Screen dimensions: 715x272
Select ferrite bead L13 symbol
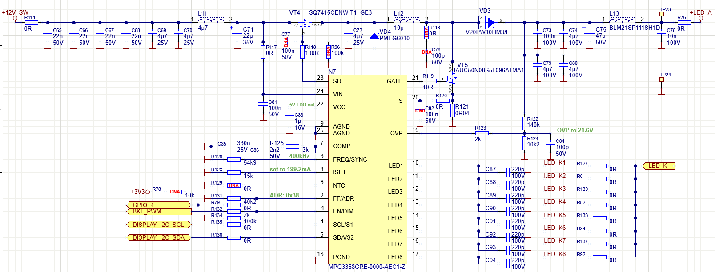click(x=622, y=20)
